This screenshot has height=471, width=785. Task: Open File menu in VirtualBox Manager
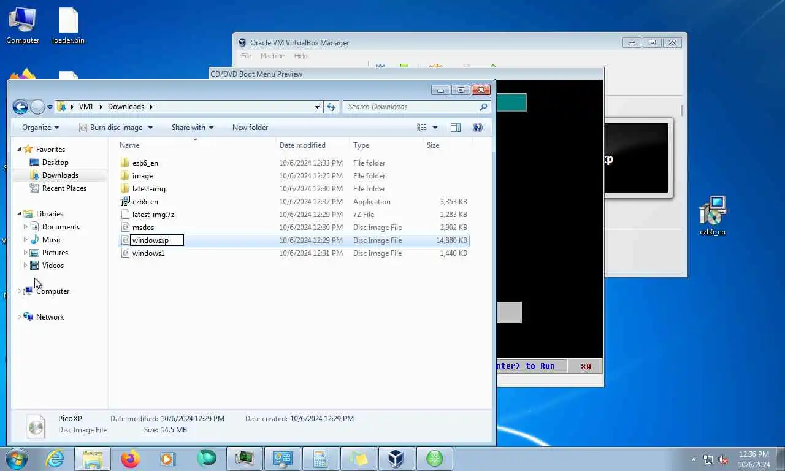click(246, 56)
